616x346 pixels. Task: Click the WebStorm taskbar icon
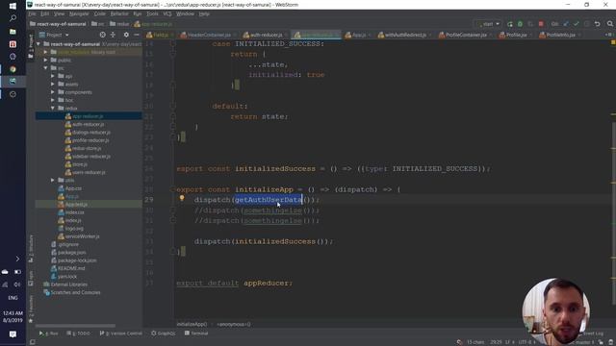click(x=13, y=81)
